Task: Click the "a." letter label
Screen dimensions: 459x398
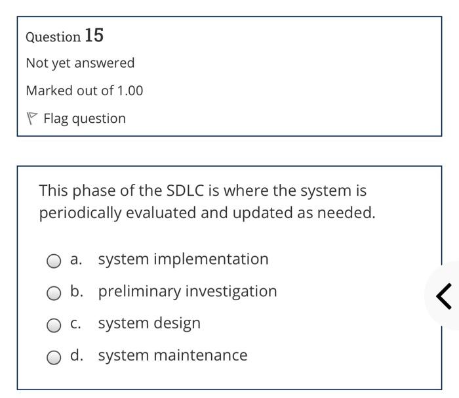Action: [76, 259]
